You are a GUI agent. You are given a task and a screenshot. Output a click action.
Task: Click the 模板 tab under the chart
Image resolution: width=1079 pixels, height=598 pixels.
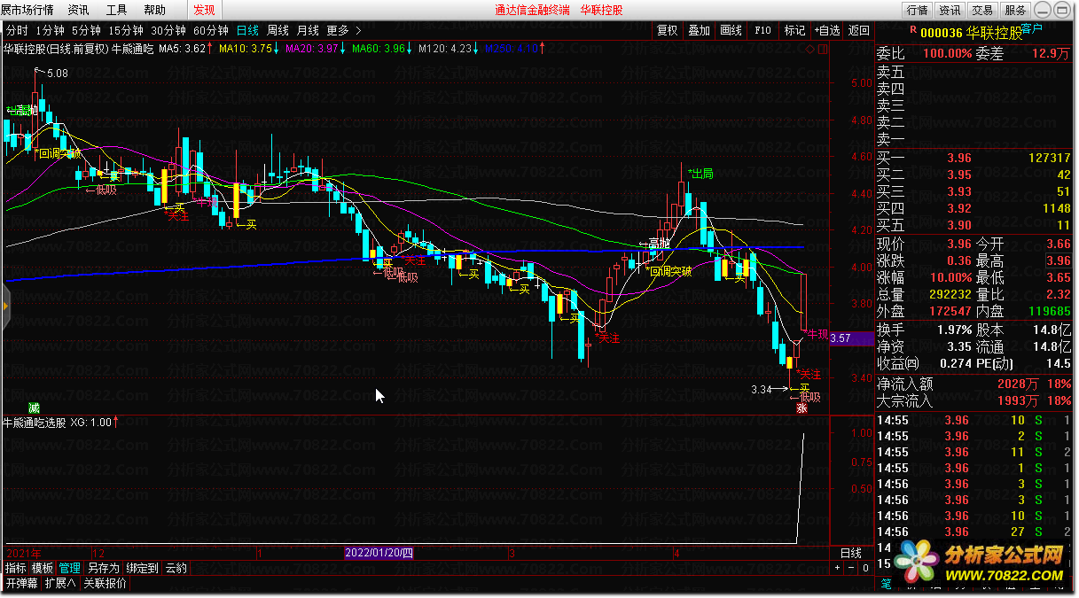(x=43, y=568)
